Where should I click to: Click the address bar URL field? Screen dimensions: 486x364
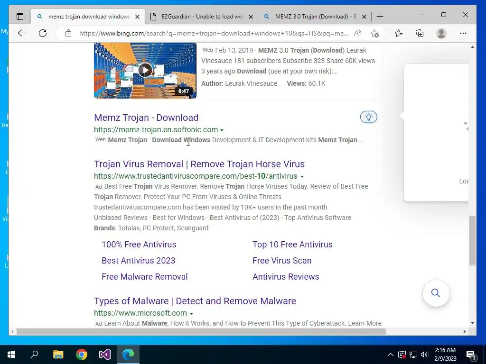click(214, 33)
